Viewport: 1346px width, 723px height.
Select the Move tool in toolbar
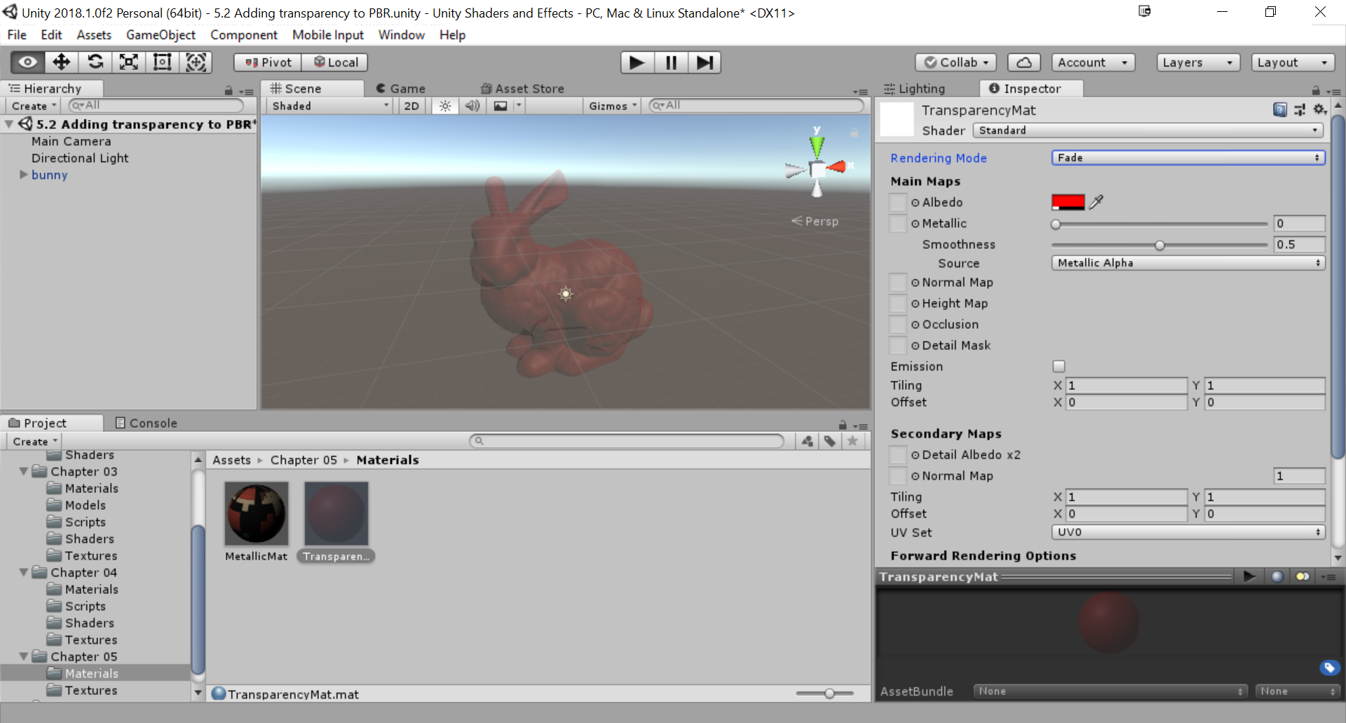(61, 62)
